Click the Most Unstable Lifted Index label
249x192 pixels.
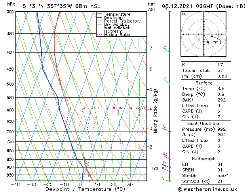tap(195, 141)
